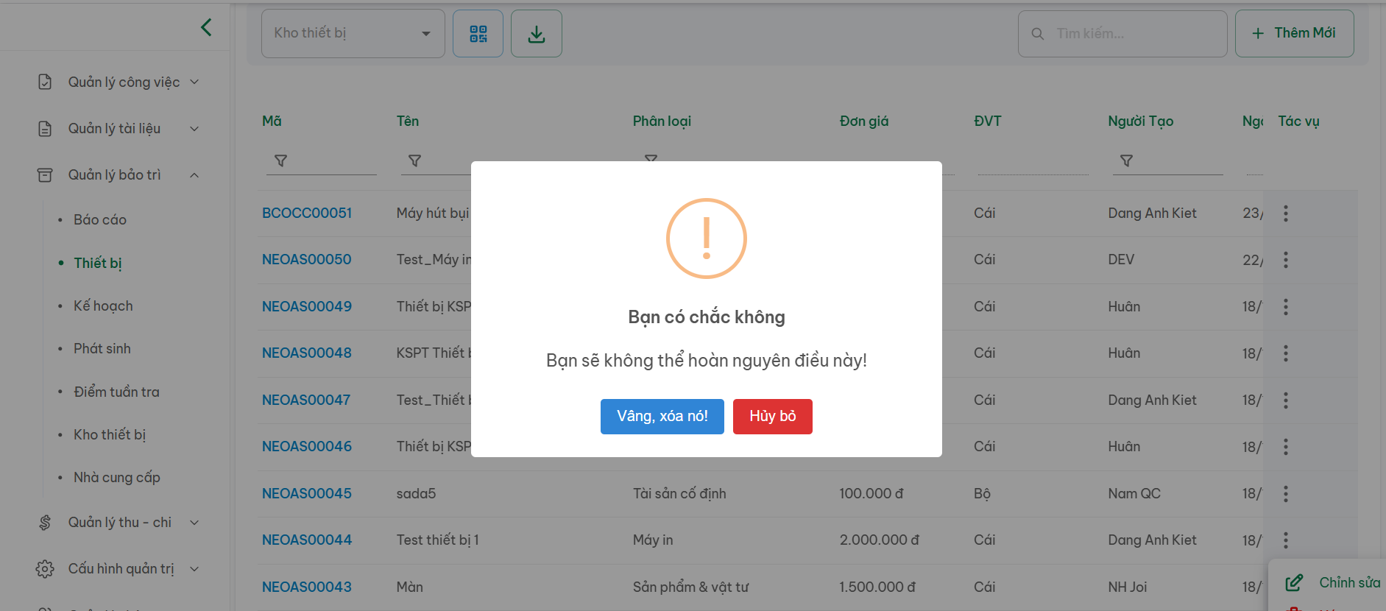
Task: Collapse sidebar with the left arrow icon
Action: (x=206, y=27)
